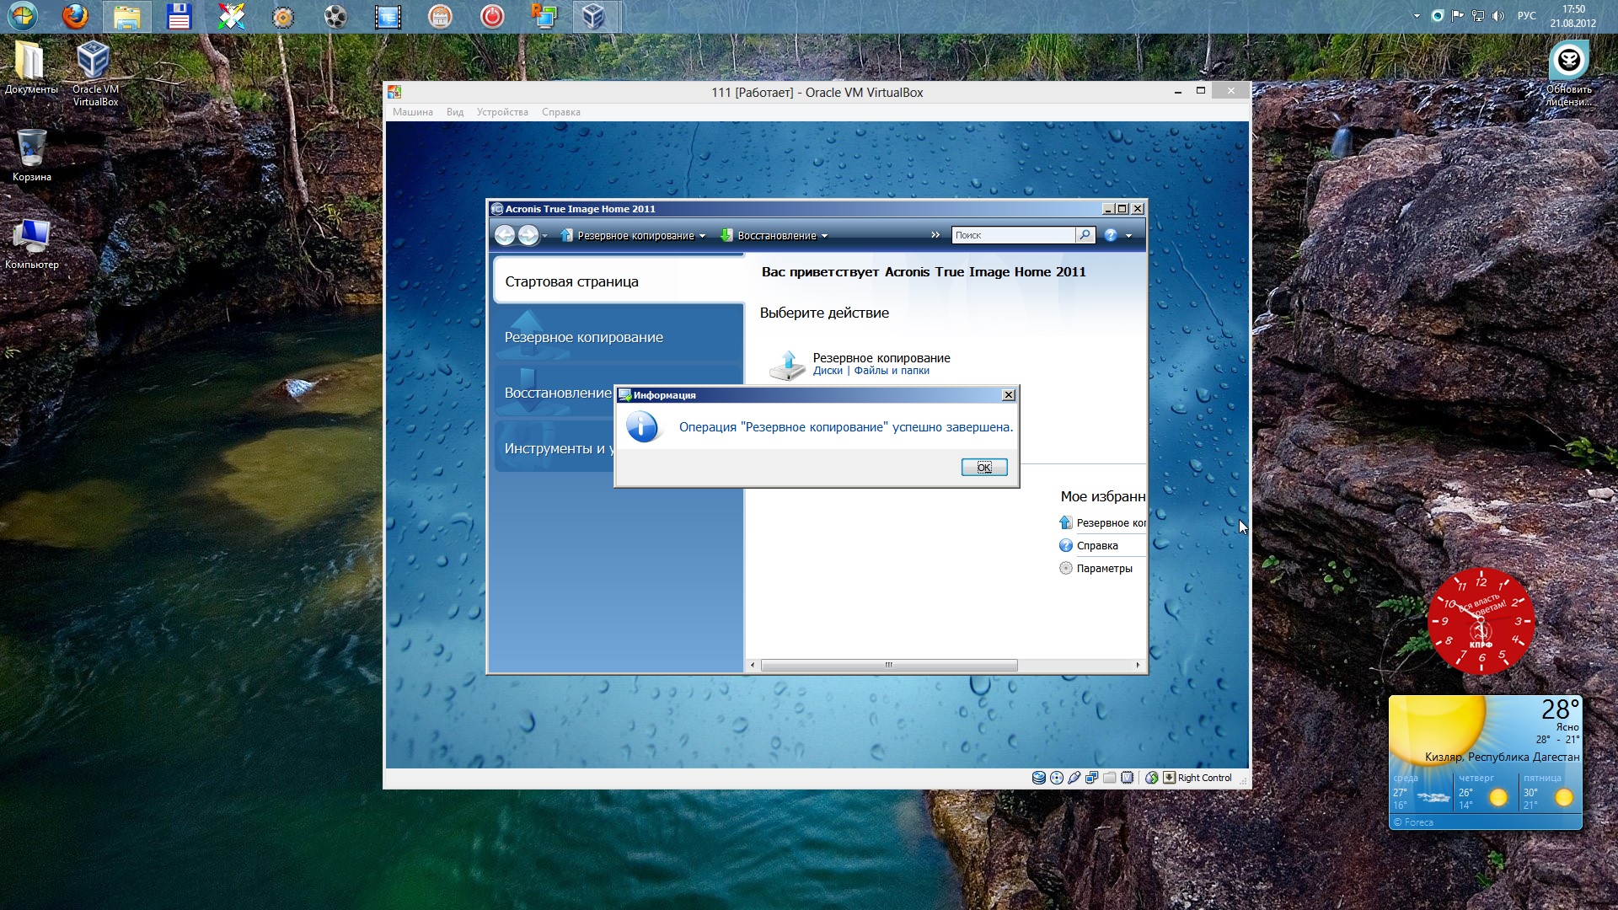Click VirtualBox mouse integration status icon
Viewport: 1618px width, 910px height.
1151,778
